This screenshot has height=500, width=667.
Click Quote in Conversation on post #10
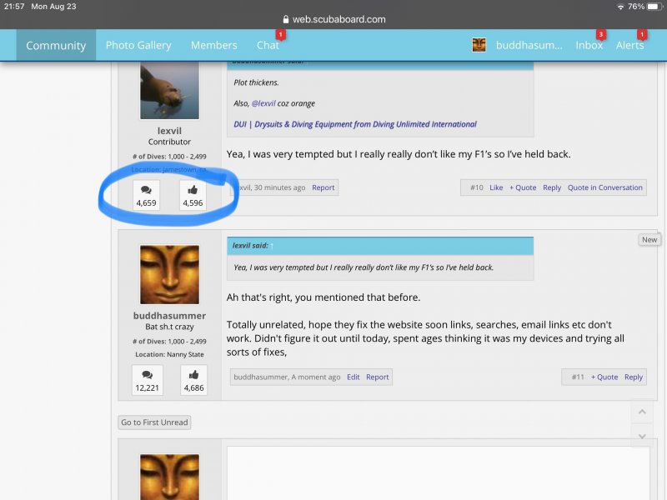click(604, 187)
